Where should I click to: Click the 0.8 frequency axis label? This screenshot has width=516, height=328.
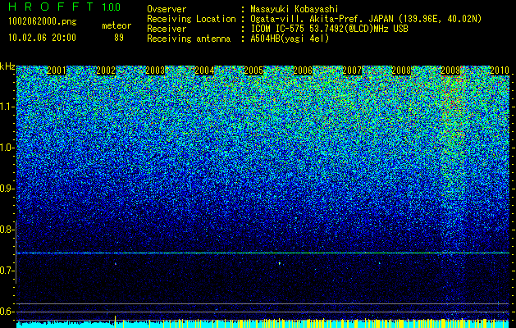[x=7, y=230]
